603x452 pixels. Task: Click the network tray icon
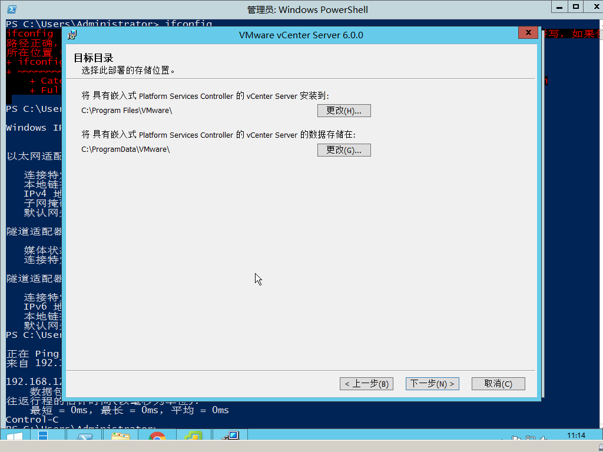530,437
